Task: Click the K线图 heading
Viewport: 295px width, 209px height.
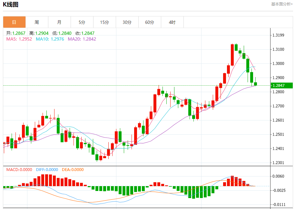Action: pos(11,5)
